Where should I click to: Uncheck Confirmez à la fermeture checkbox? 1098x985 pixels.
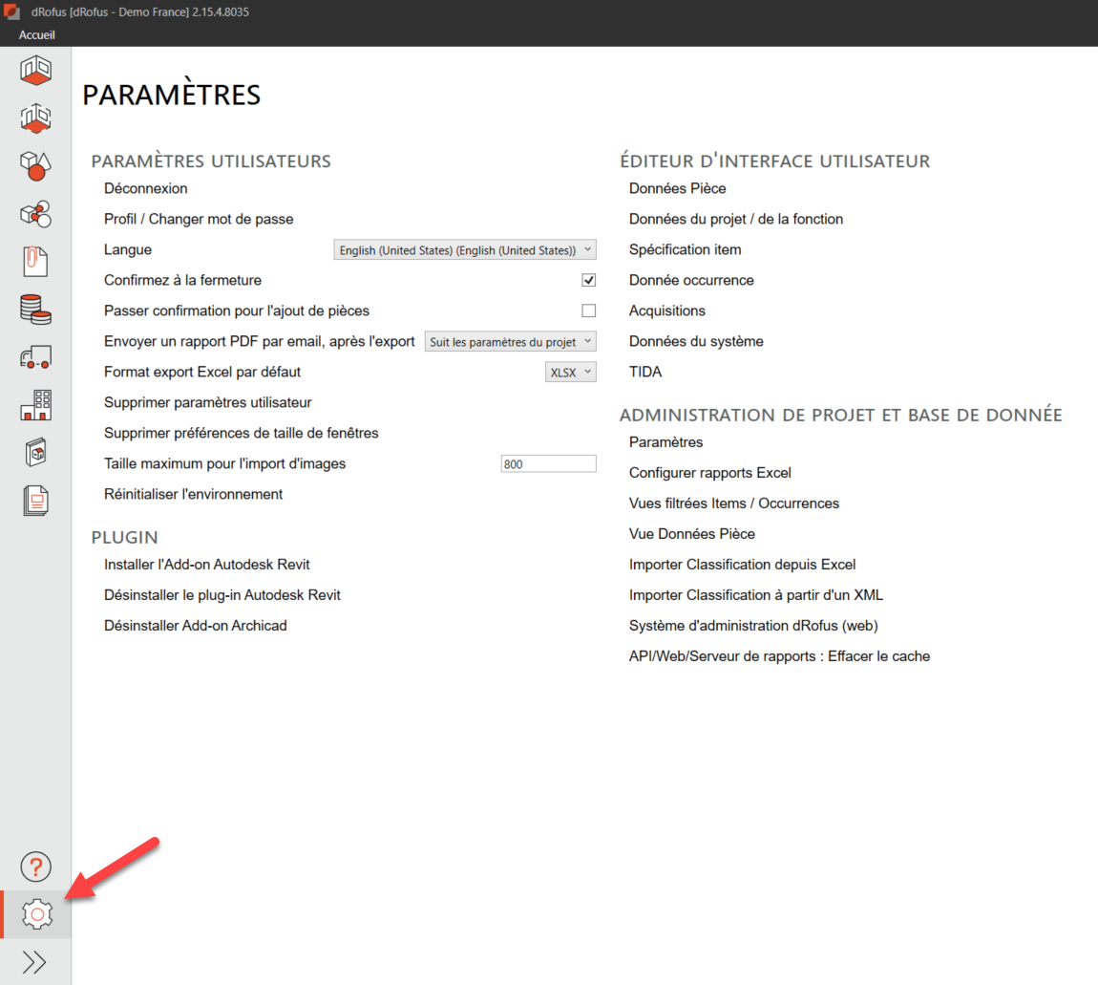(589, 280)
